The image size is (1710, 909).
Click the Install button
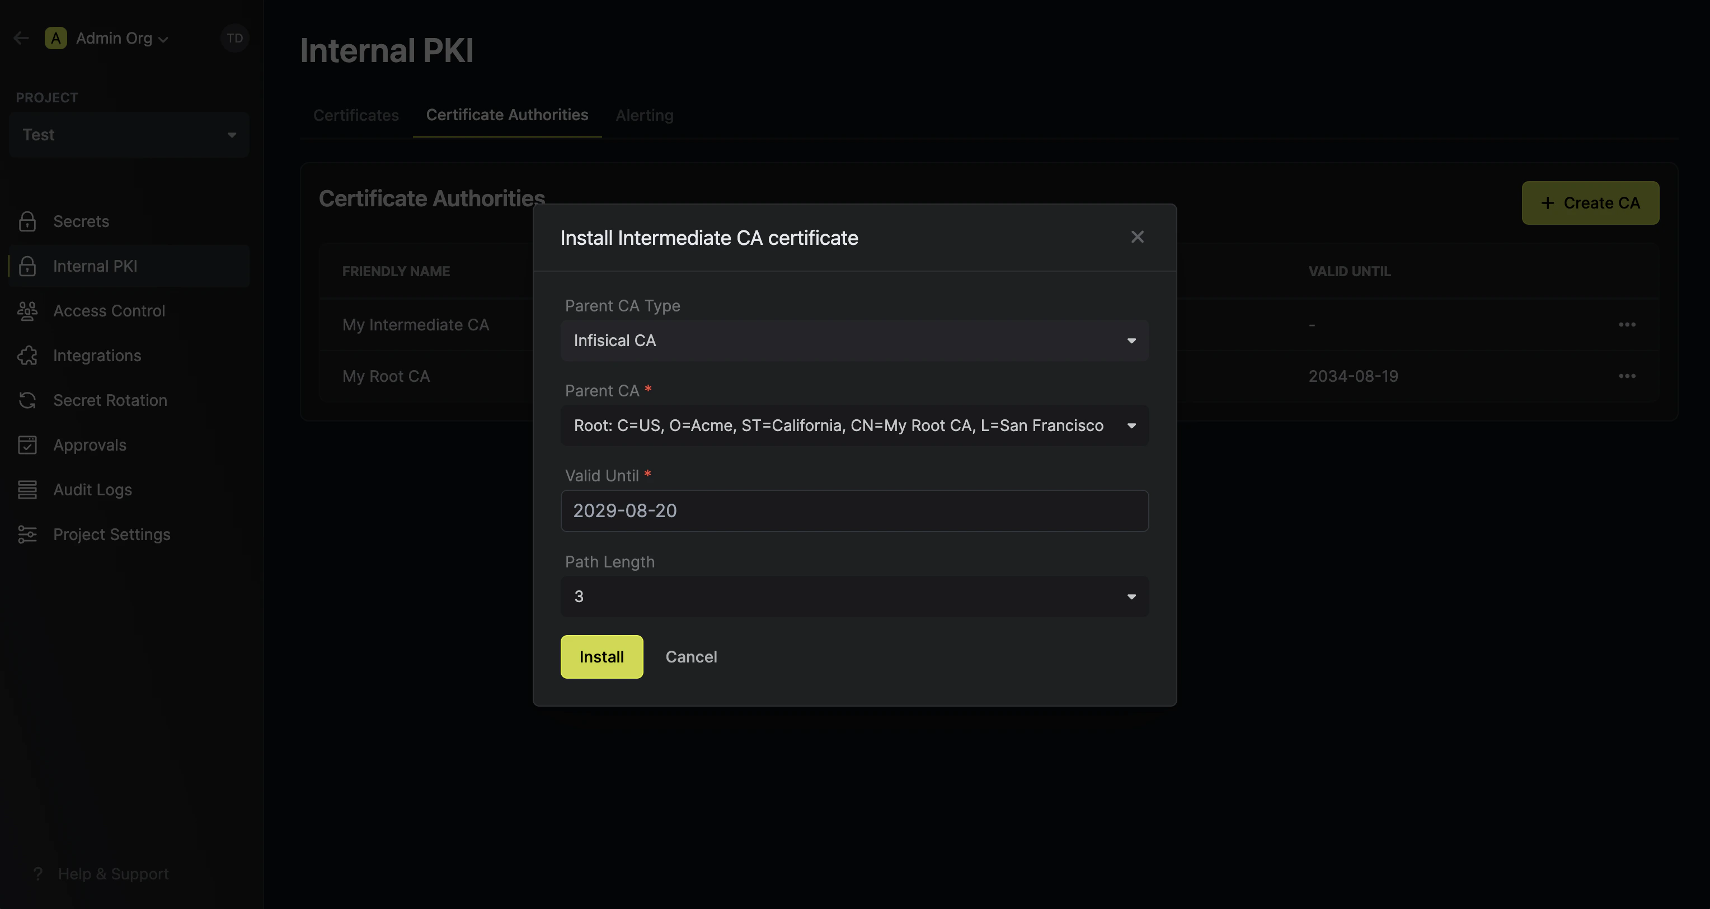click(602, 657)
